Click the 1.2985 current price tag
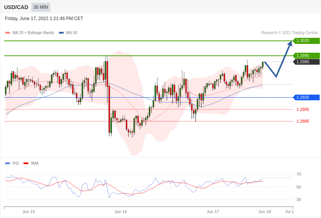The image size is (321, 218). point(306,62)
